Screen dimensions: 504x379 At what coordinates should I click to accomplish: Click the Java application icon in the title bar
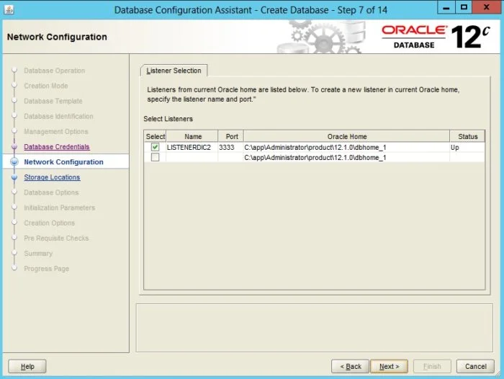(9, 9)
